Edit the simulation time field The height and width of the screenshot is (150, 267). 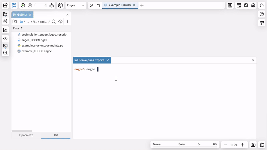(x=41, y=5)
